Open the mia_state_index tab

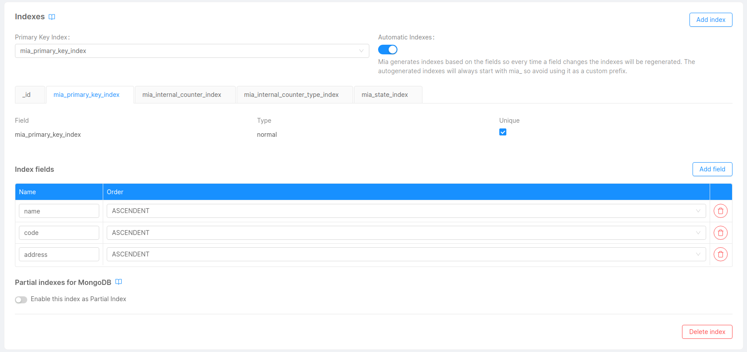(385, 95)
